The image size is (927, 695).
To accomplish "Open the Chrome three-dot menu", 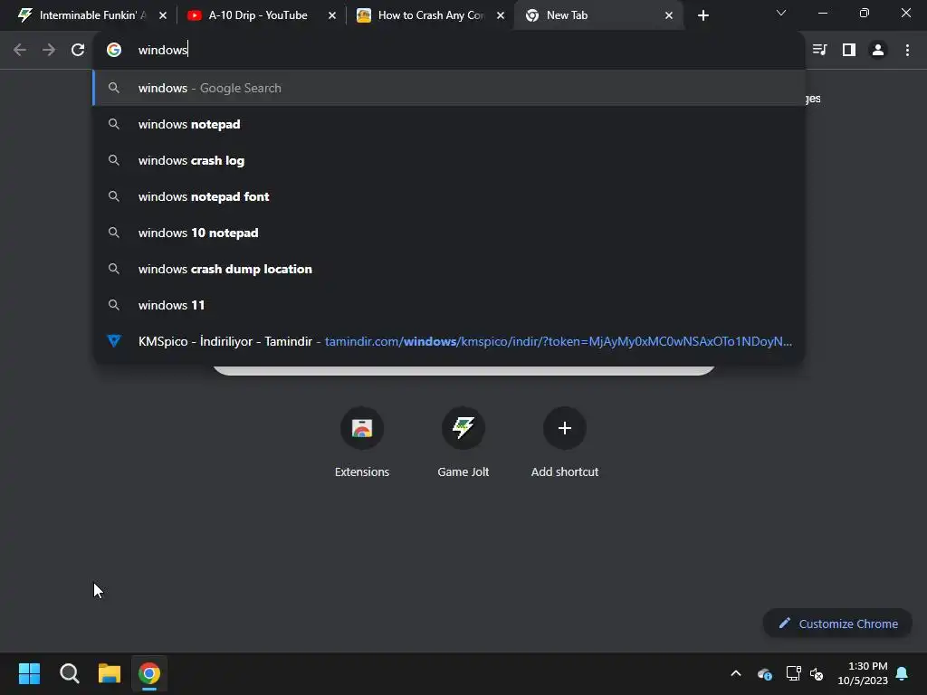I will pos(907,50).
